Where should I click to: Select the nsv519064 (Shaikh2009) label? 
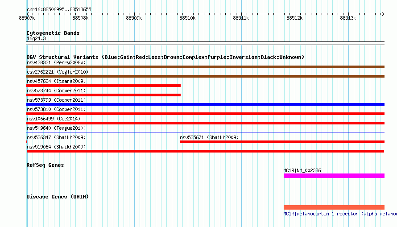(56, 147)
